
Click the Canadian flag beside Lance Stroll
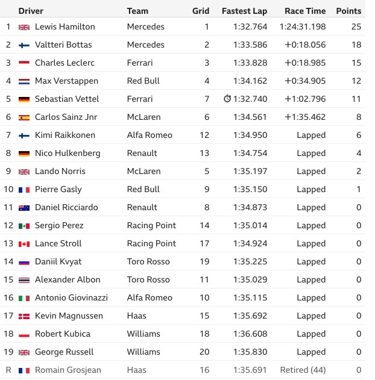pos(24,244)
